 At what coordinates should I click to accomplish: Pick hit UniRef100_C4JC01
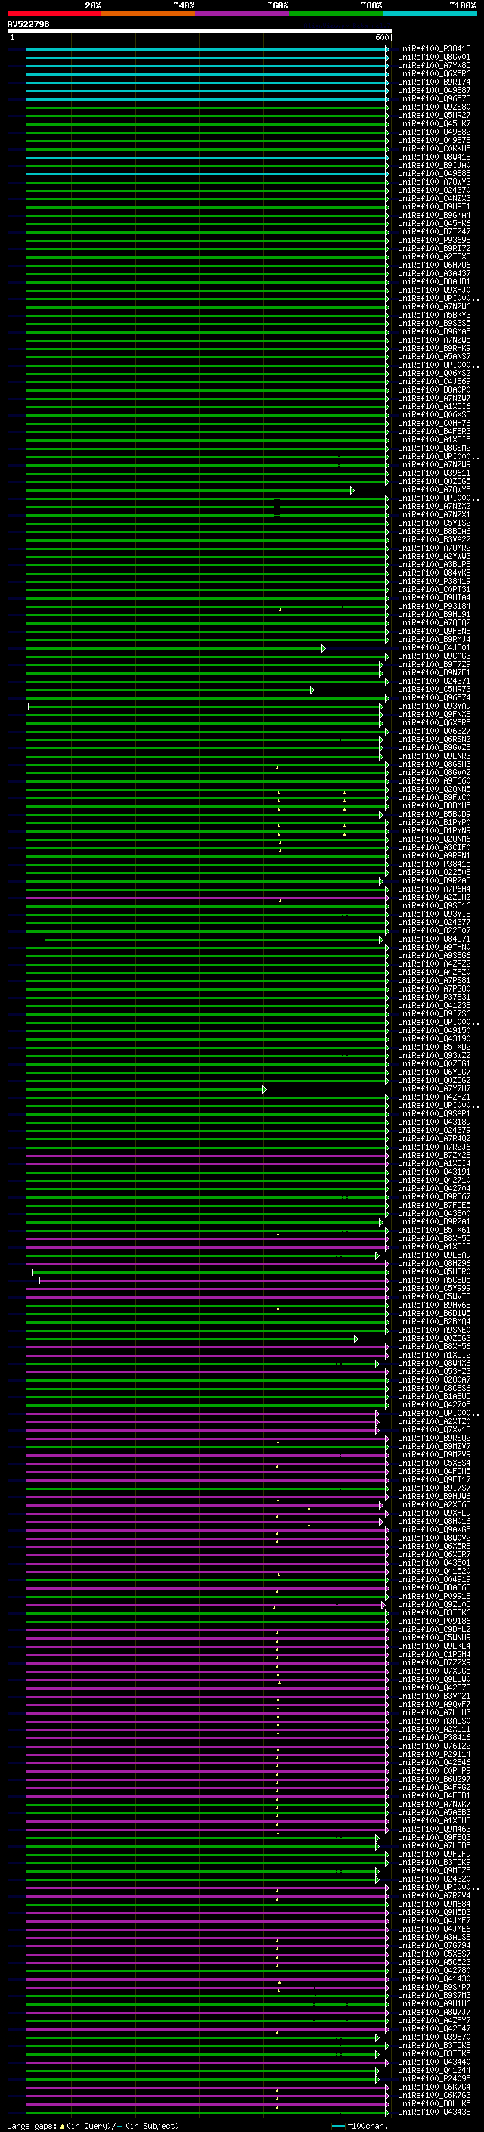433,648
